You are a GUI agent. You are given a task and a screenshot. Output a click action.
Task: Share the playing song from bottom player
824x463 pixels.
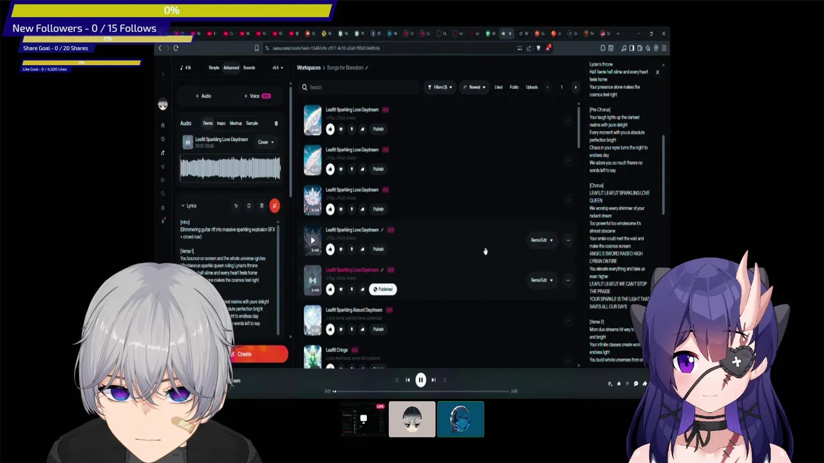(644, 384)
